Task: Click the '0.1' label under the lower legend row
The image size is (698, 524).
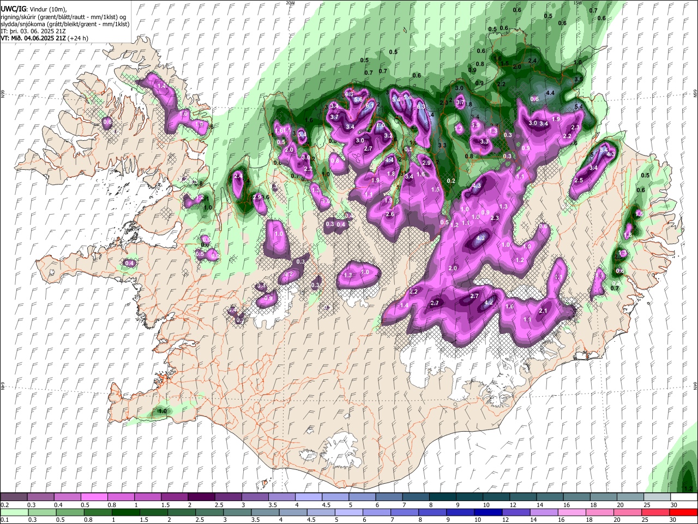Action: coord(4,520)
